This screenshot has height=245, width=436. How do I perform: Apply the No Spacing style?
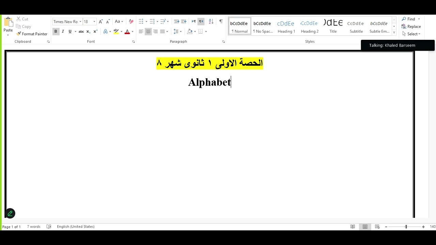pos(263,27)
